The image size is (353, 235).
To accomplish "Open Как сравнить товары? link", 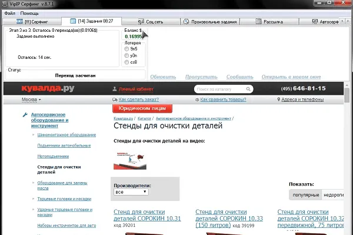I will pyautogui.click(x=223, y=100).
